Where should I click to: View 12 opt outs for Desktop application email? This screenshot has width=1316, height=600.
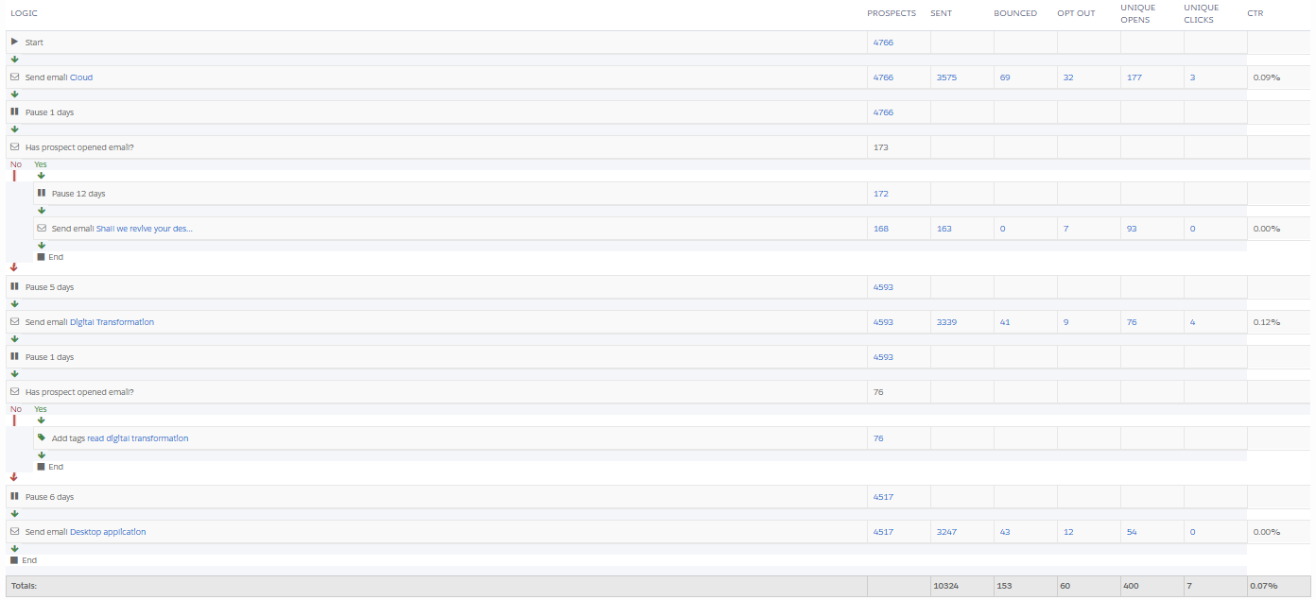1067,532
